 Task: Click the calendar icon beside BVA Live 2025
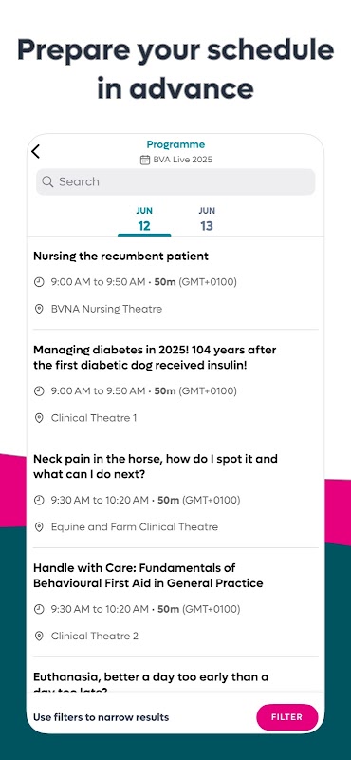point(145,160)
